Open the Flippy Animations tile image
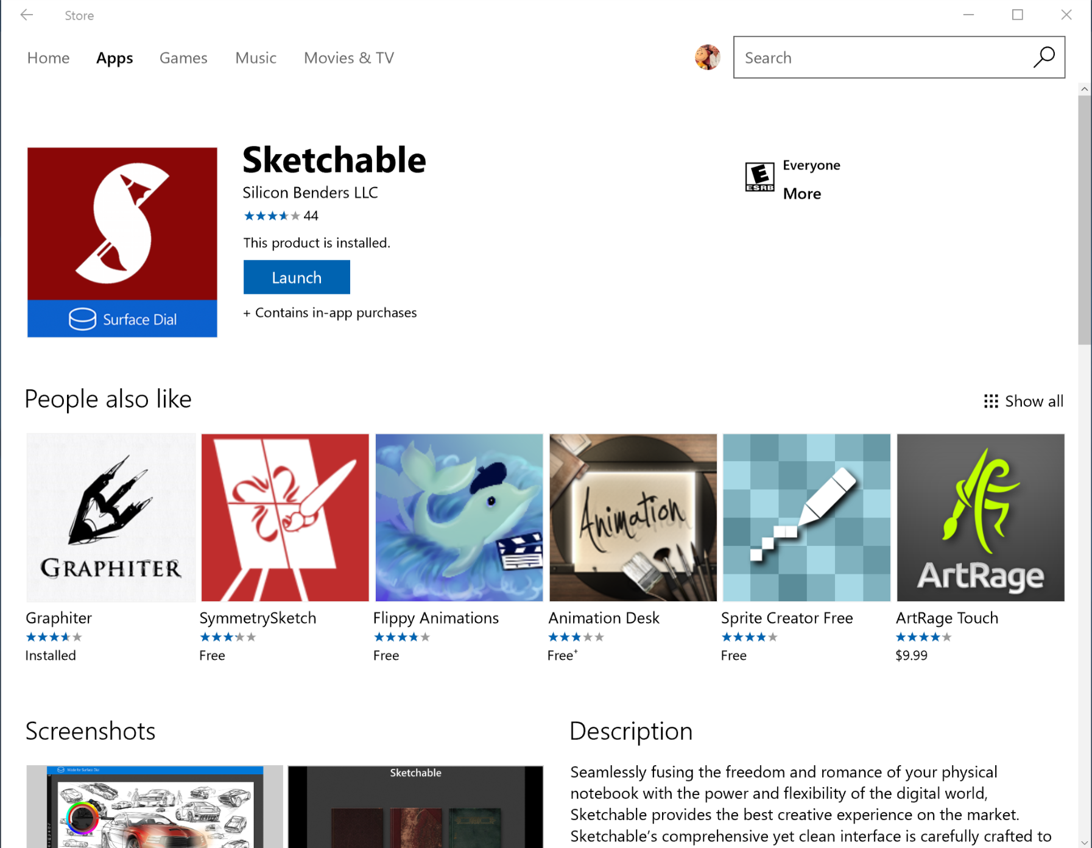This screenshot has height=848, width=1092. [x=459, y=518]
